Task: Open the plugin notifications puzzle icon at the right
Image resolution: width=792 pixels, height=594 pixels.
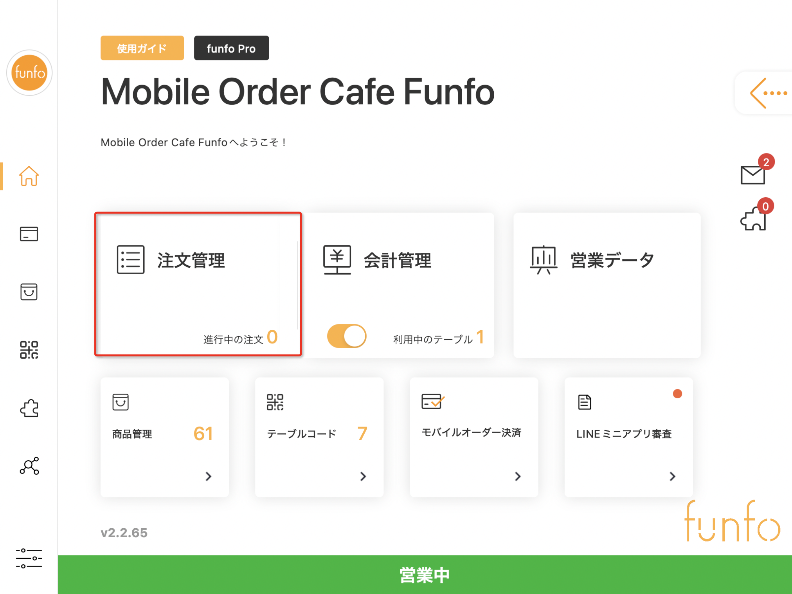Action: [753, 219]
